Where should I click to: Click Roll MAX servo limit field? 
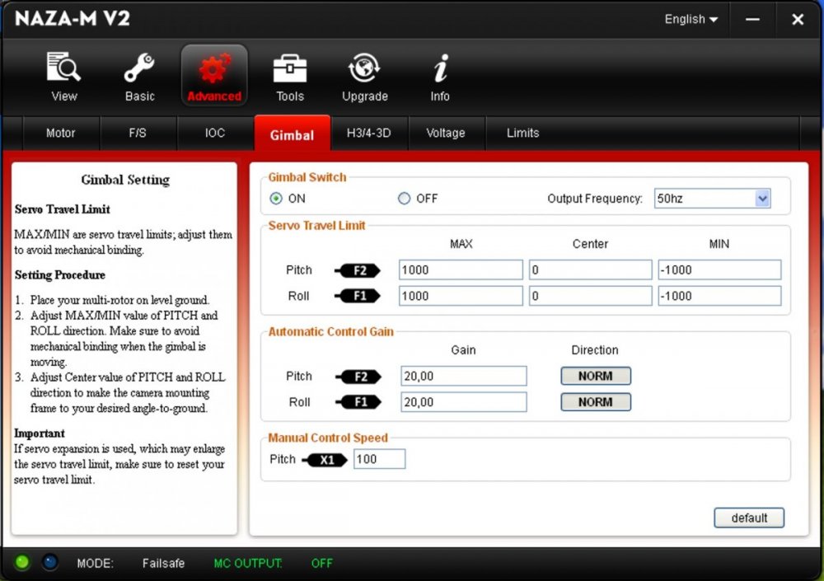tap(461, 296)
